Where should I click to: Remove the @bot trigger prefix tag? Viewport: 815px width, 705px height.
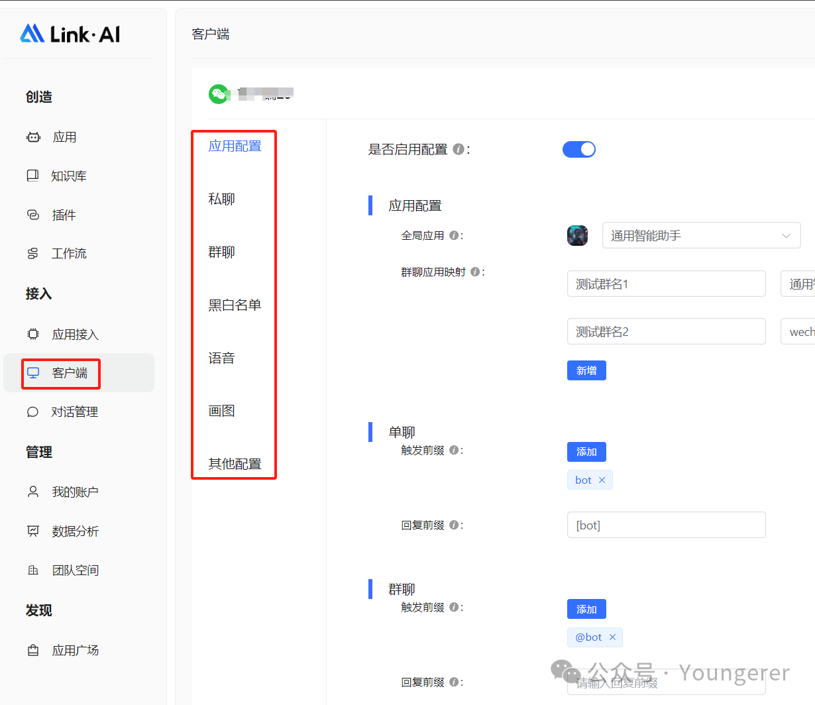tap(612, 637)
